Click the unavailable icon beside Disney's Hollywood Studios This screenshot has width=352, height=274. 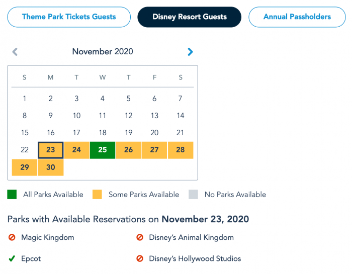coord(140,258)
